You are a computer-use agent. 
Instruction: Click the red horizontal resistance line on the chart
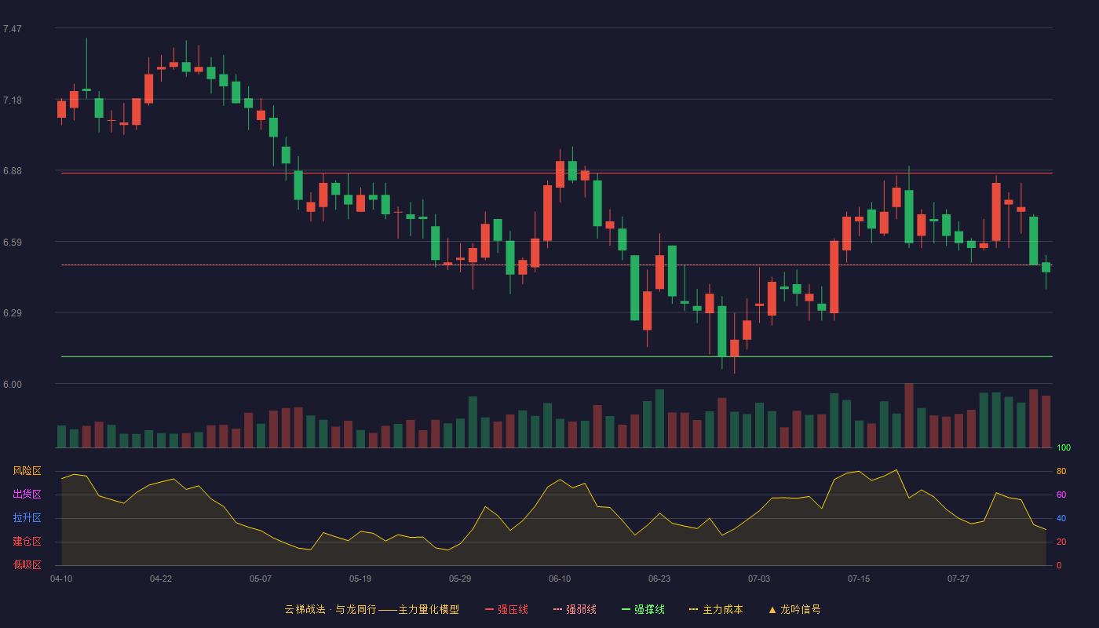tap(557, 173)
